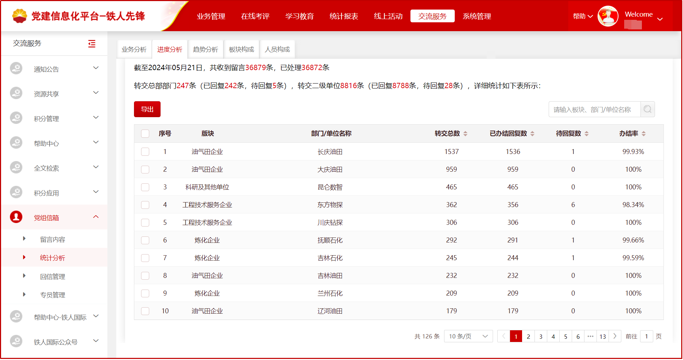The height and width of the screenshot is (360, 683).
Task: Click the 导出 export button
Action: [147, 109]
